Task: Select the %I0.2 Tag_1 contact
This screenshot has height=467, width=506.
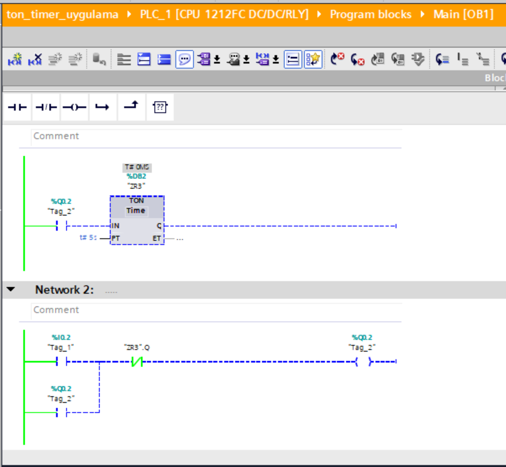Action: 62,362
